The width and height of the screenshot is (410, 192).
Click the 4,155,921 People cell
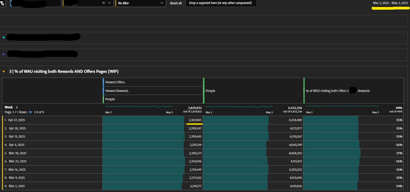pyautogui.click(x=253, y=161)
